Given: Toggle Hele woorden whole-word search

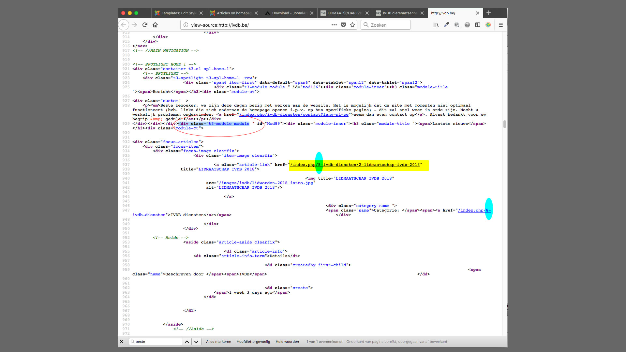Looking at the screenshot, I should point(287,342).
